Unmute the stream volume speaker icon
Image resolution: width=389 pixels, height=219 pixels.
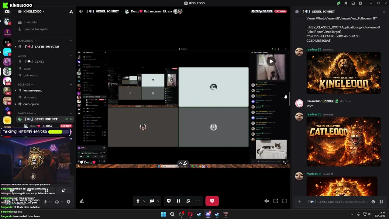coord(267,201)
